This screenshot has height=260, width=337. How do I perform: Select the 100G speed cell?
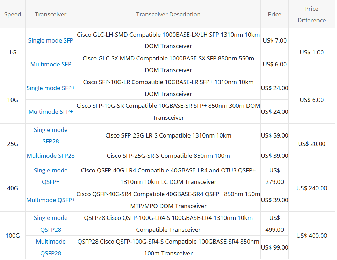click(x=13, y=236)
